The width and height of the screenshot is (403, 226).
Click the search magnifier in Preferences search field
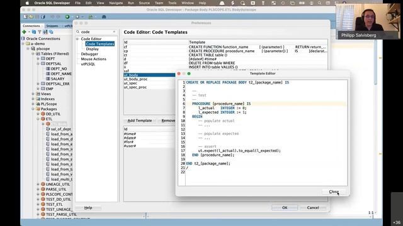click(x=78, y=32)
